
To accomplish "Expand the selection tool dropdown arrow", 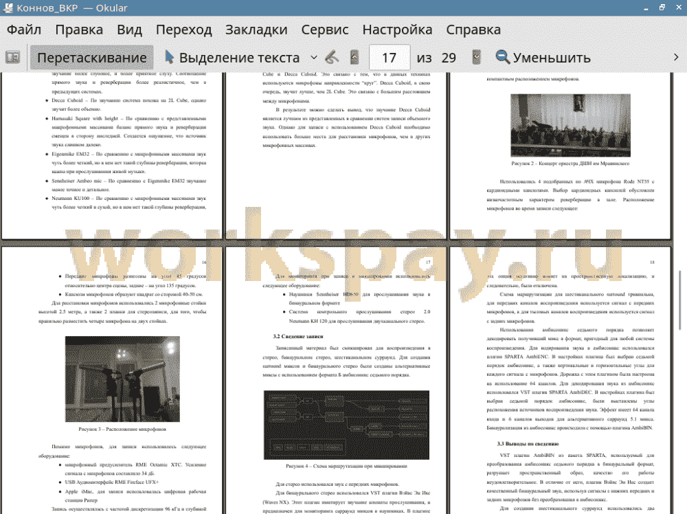I will 314,58.
